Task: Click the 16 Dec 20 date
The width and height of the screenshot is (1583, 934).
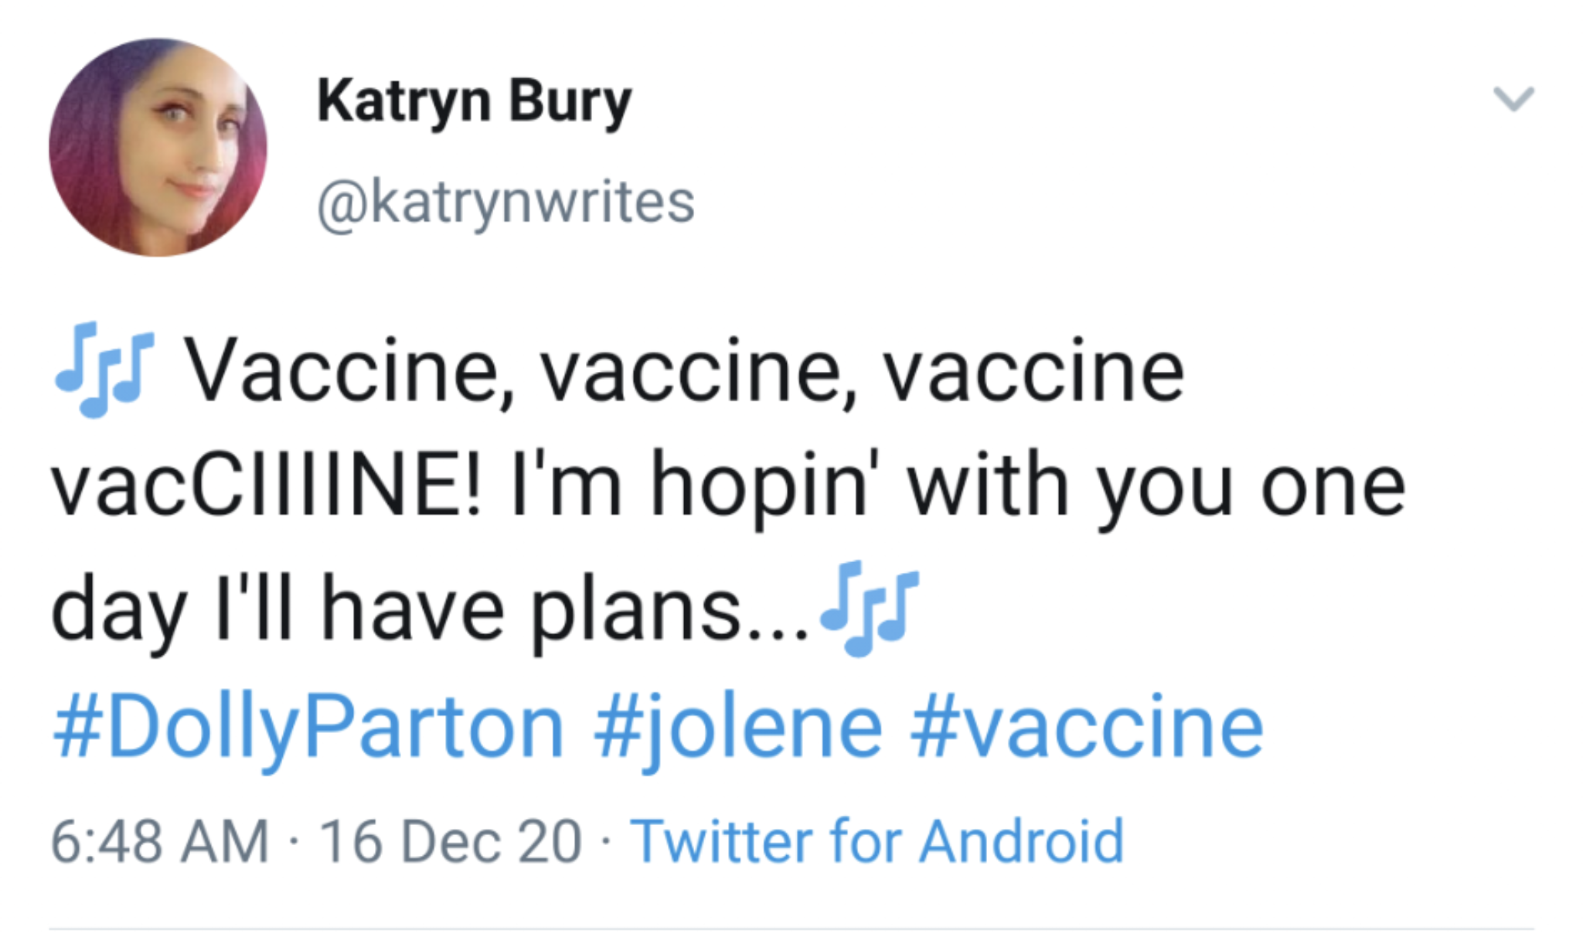Action: (451, 841)
